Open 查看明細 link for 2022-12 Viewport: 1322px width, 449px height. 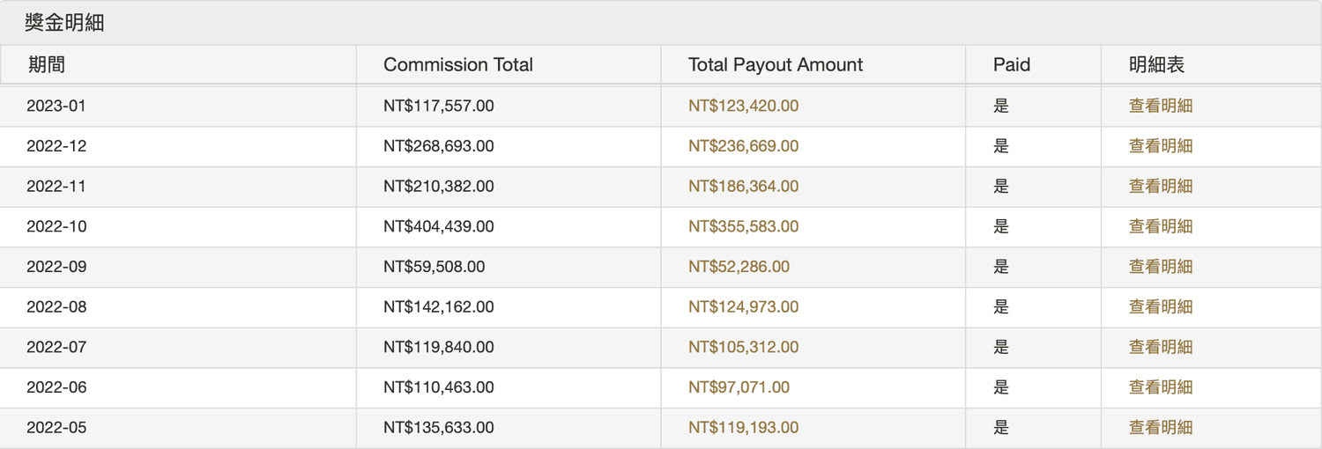[1161, 146]
